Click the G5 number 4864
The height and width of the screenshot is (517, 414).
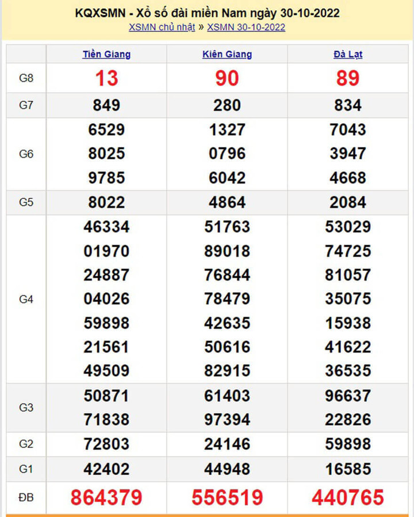click(x=227, y=202)
